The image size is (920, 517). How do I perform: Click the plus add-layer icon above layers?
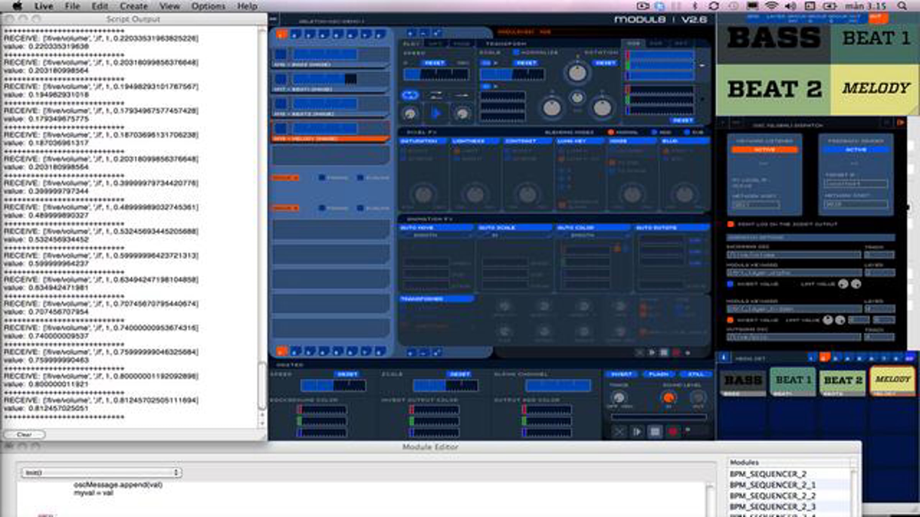point(410,34)
